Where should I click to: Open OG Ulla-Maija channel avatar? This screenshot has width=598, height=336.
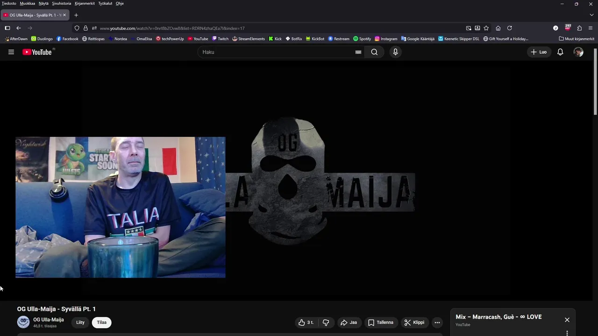click(x=23, y=322)
